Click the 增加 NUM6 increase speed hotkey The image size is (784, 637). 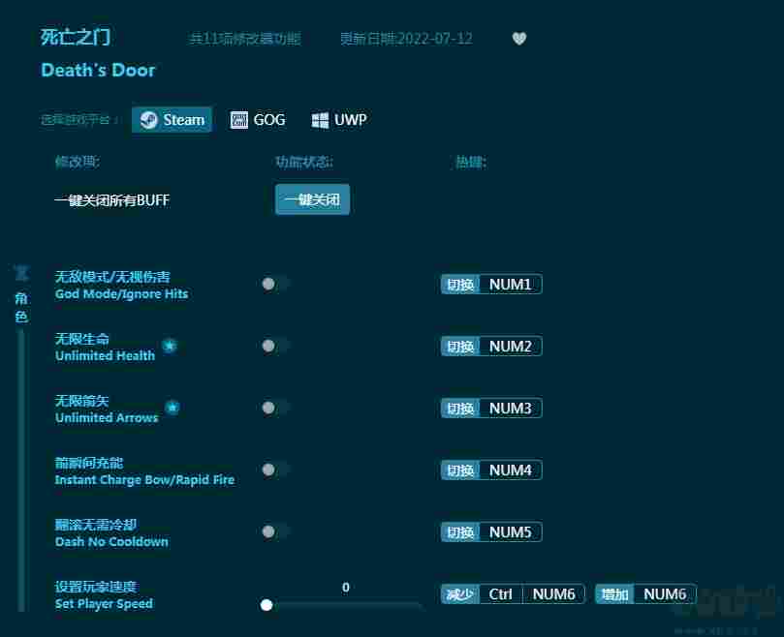click(x=646, y=594)
